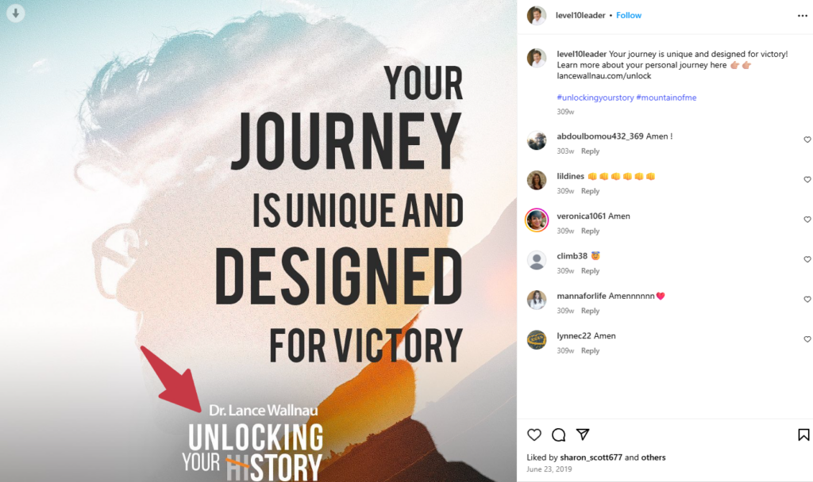Screen dimensions: 813x482
Task: Like the post with the heart icon
Action: (x=534, y=435)
